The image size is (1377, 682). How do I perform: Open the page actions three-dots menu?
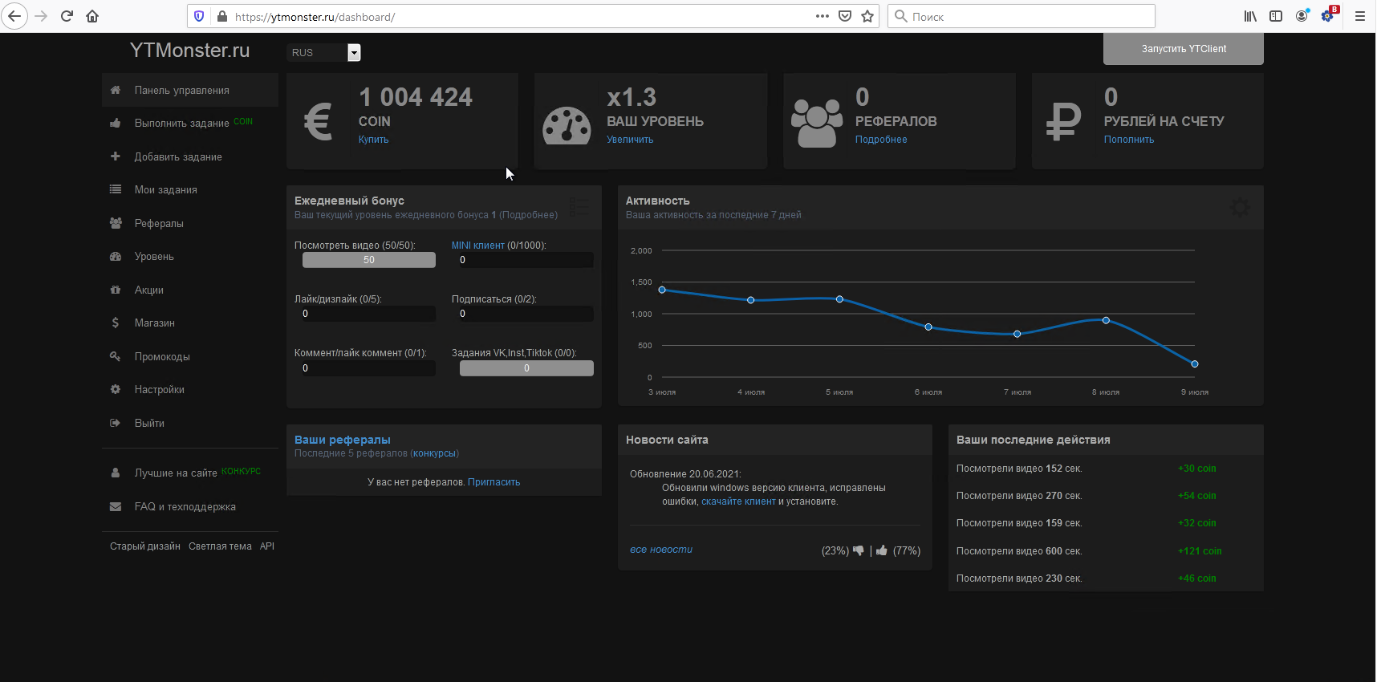click(823, 16)
